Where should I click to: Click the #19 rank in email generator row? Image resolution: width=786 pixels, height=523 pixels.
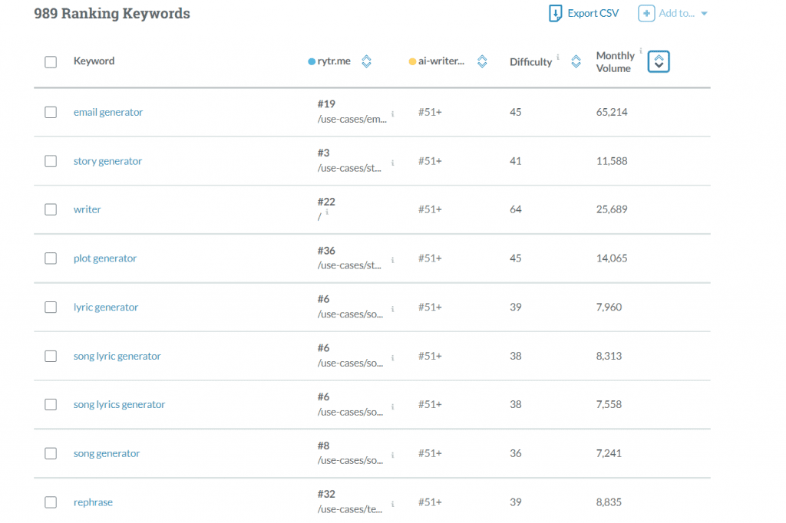coord(326,104)
